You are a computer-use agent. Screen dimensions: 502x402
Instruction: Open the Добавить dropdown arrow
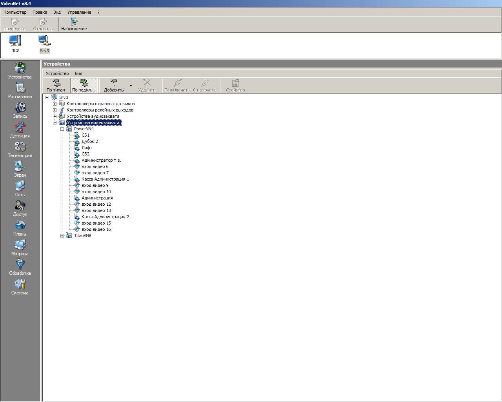131,86
